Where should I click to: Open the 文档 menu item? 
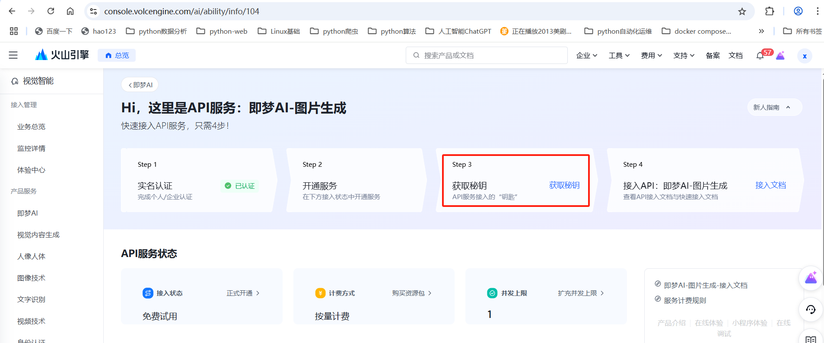click(735, 55)
